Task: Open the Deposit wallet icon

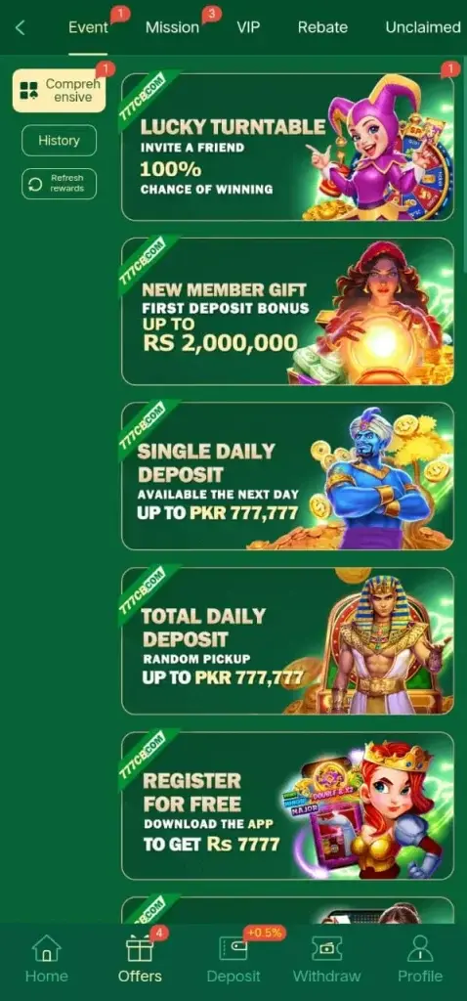Action: click(233, 948)
